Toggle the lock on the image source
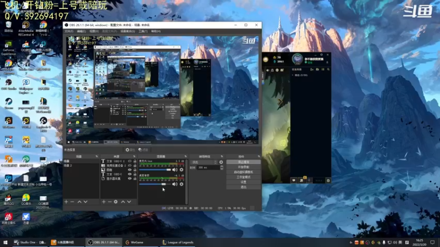Viewport: 440px width, 247px height. [x=135, y=170]
